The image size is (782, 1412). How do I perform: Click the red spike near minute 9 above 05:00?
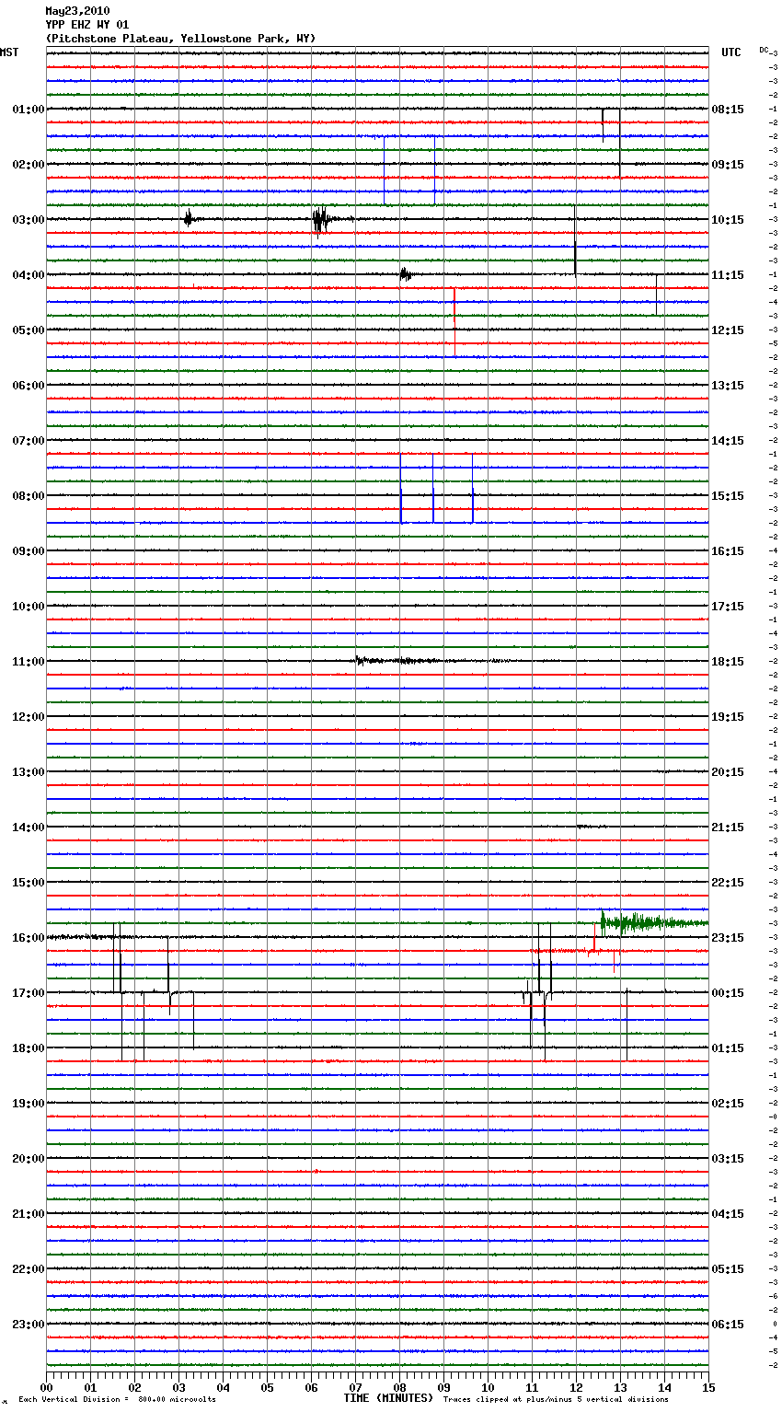[454, 322]
